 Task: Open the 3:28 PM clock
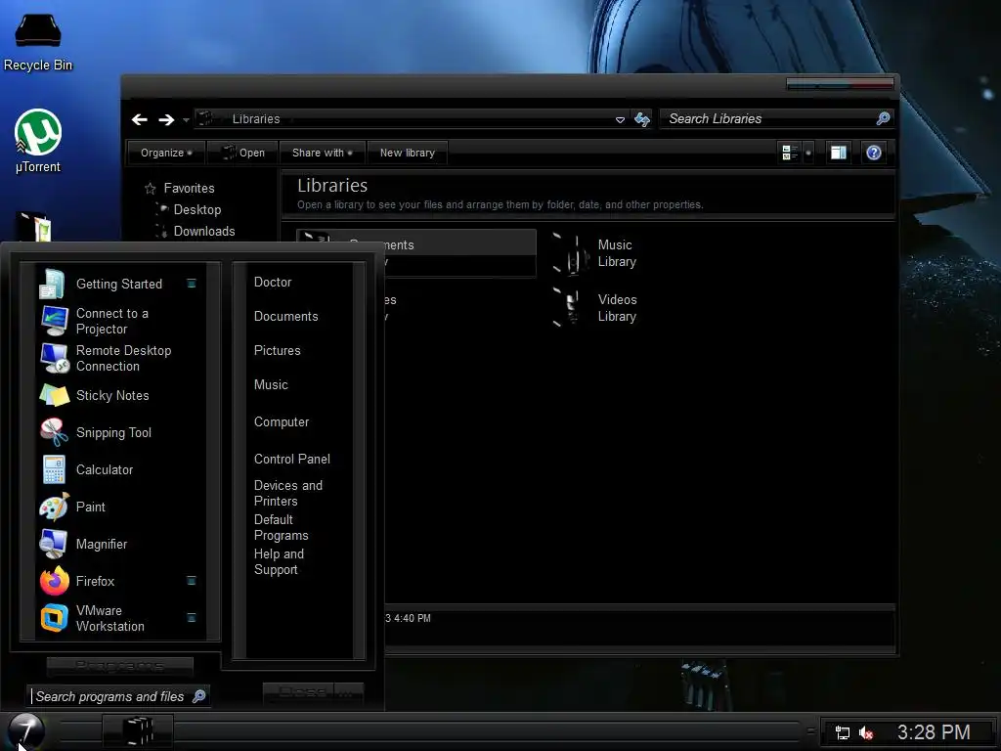[934, 731]
